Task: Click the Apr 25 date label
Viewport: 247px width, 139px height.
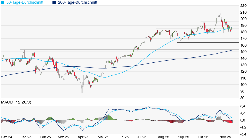Action: coord(83,137)
